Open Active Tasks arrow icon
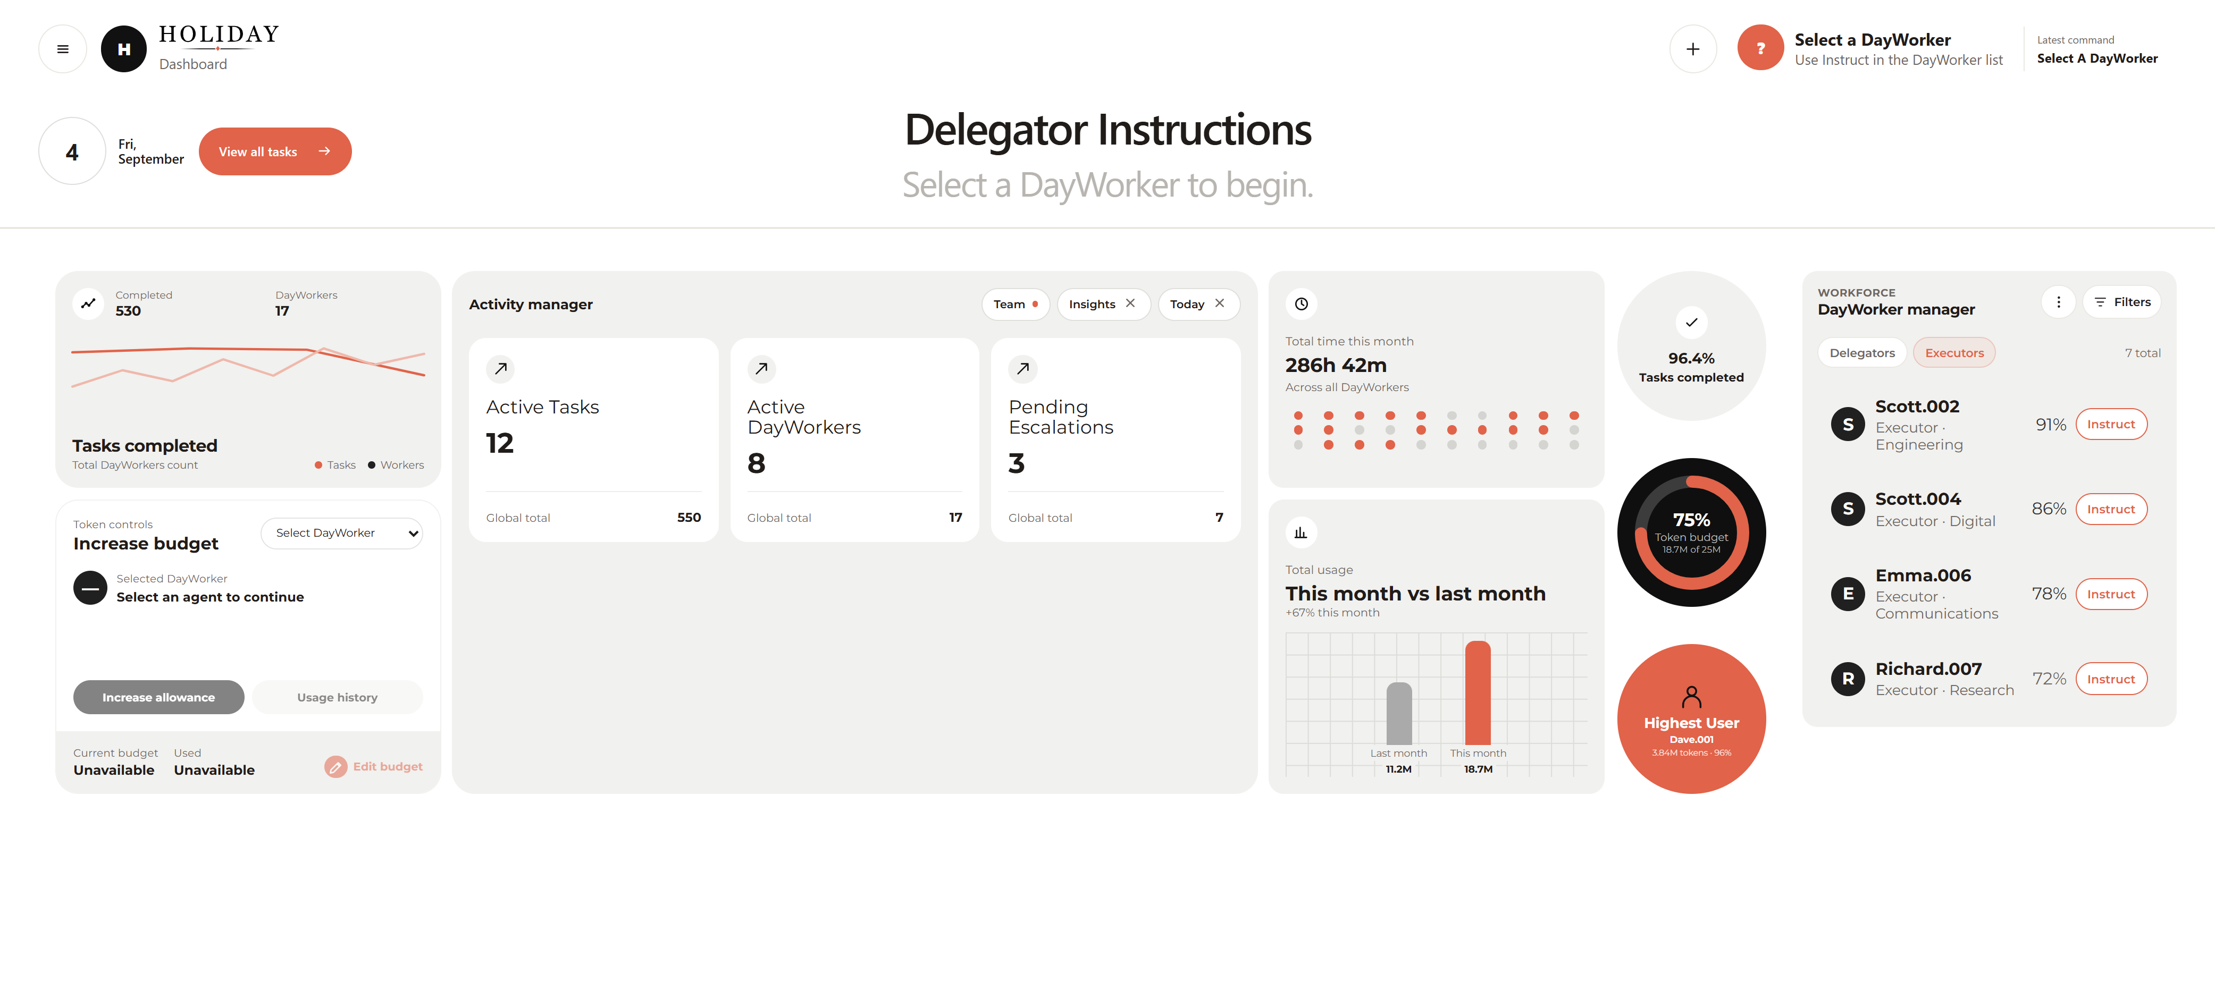The height and width of the screenshot is (1007, 2215). coord(500,369)
